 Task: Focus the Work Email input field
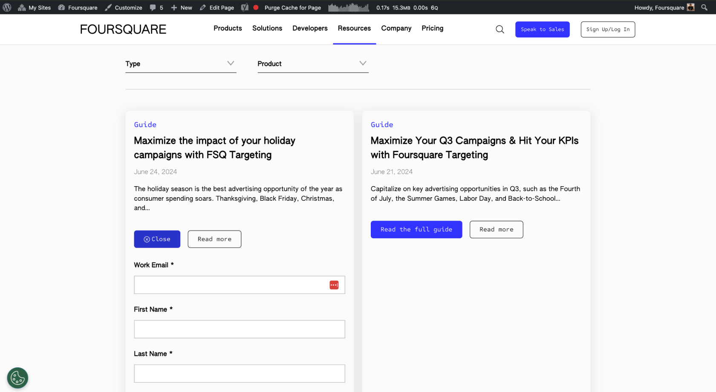click(x=240, y=285)
